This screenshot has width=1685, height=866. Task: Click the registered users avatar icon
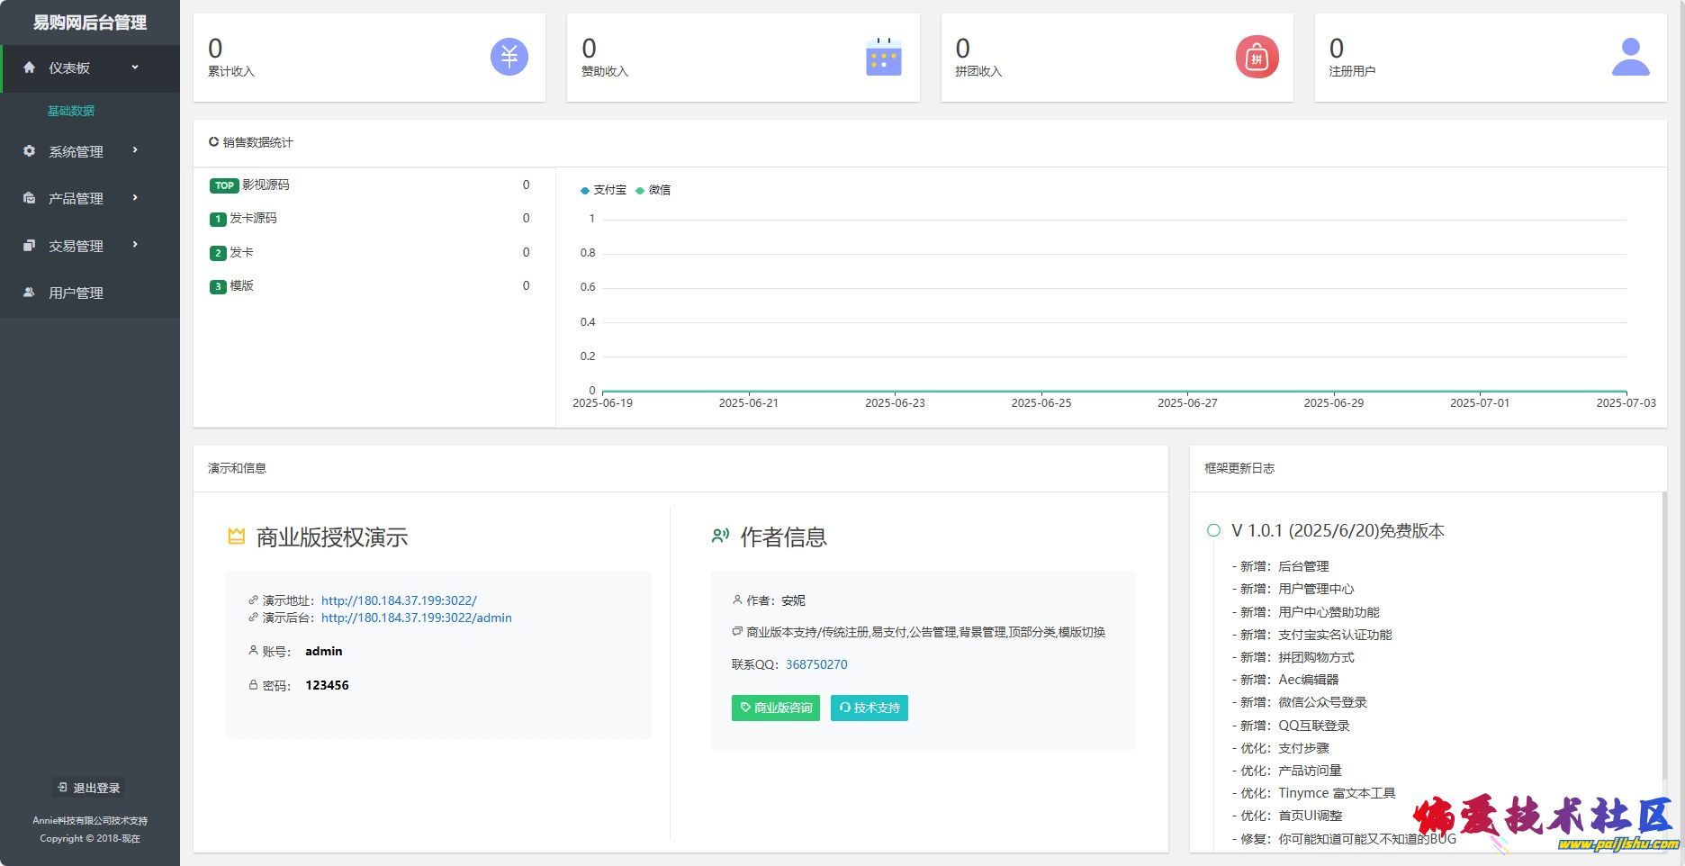point(1630,58)
